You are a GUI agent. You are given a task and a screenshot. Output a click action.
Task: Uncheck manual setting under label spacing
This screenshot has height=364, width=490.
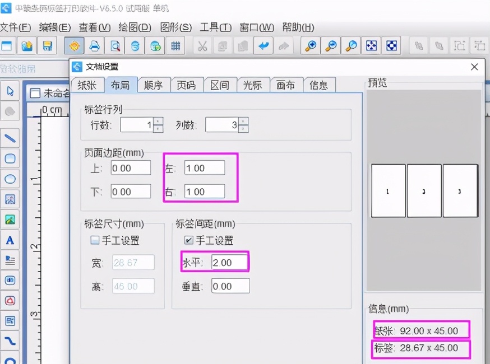(189, 240)
